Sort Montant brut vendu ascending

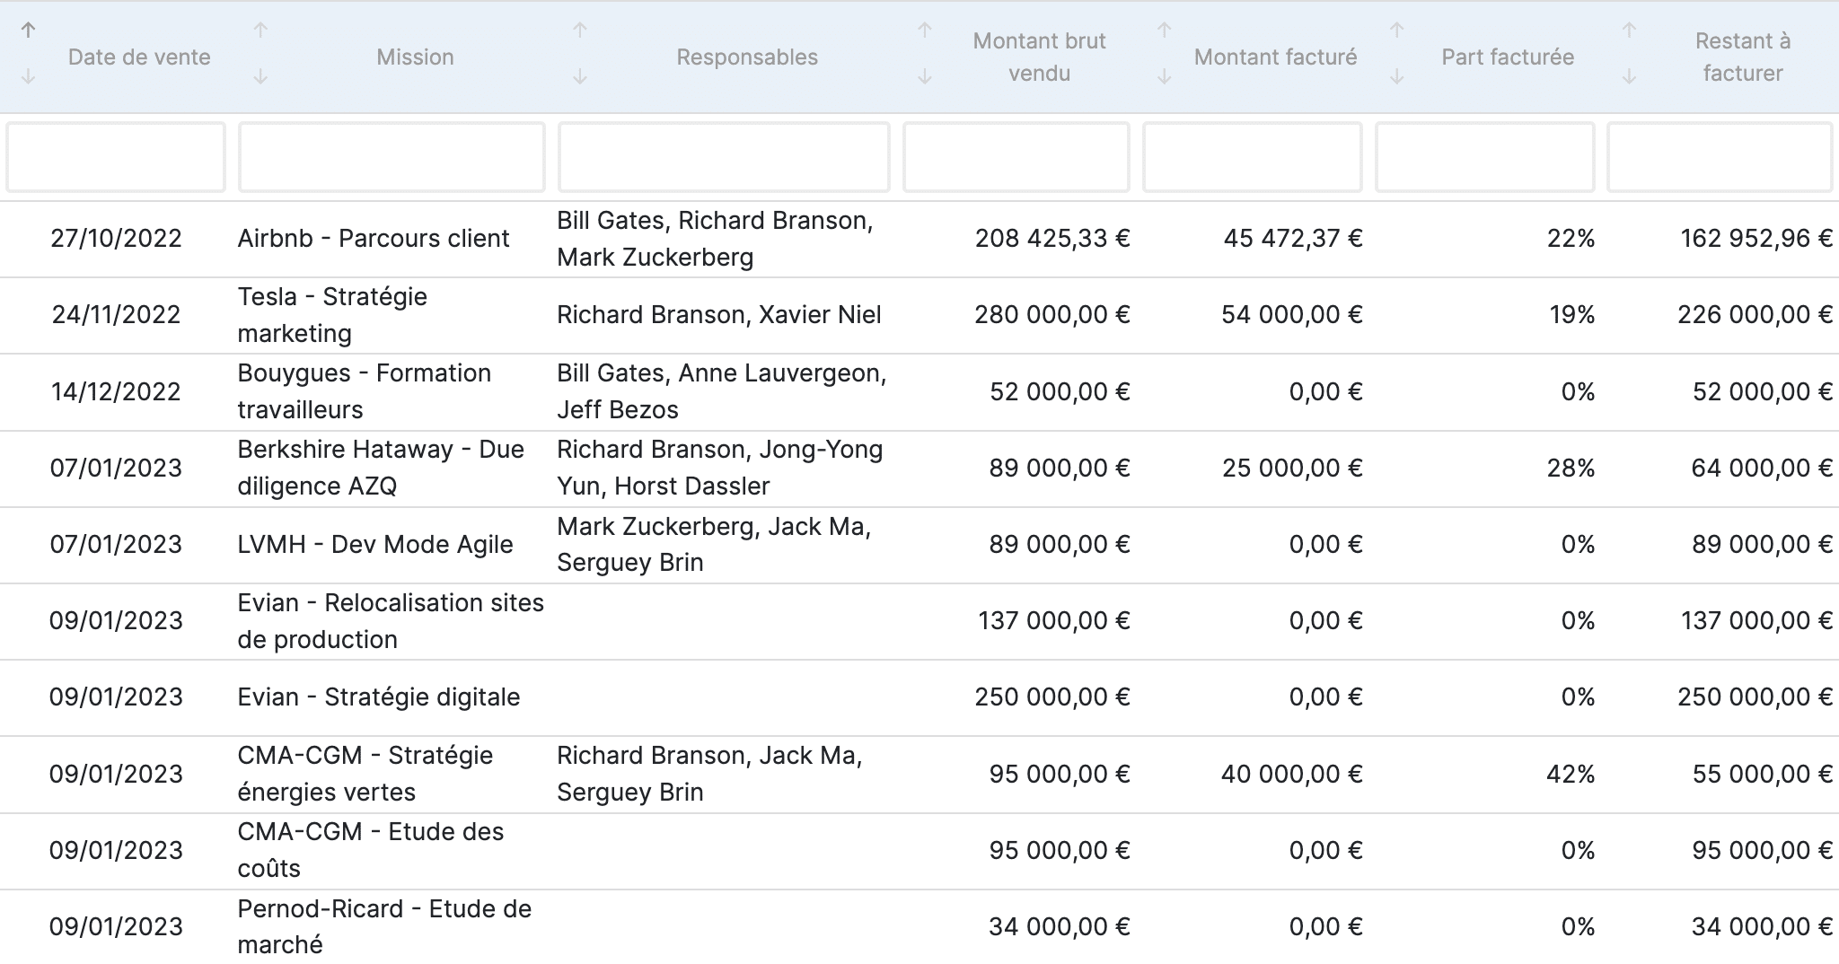(925, 31)
